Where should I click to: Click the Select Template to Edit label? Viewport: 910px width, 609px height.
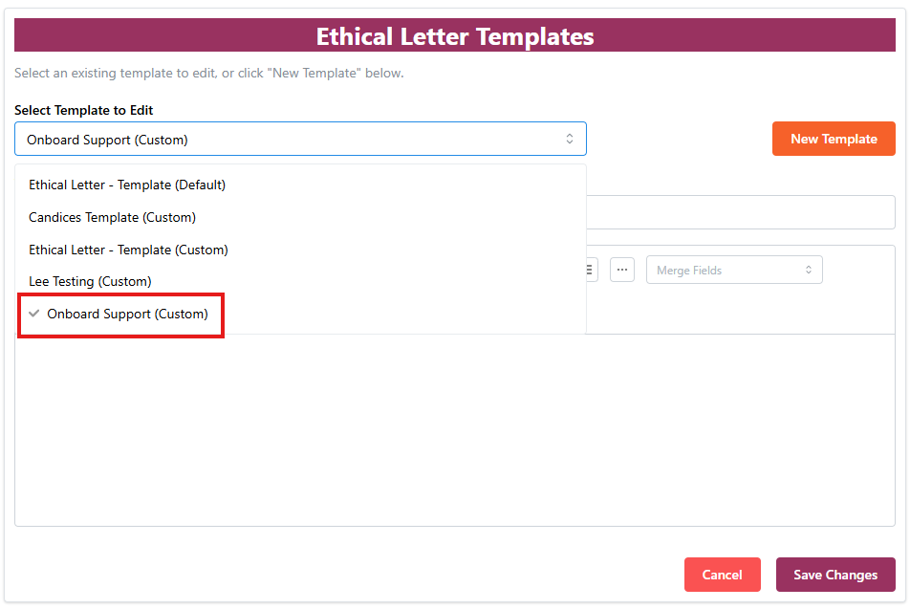[x=84, y=110]
